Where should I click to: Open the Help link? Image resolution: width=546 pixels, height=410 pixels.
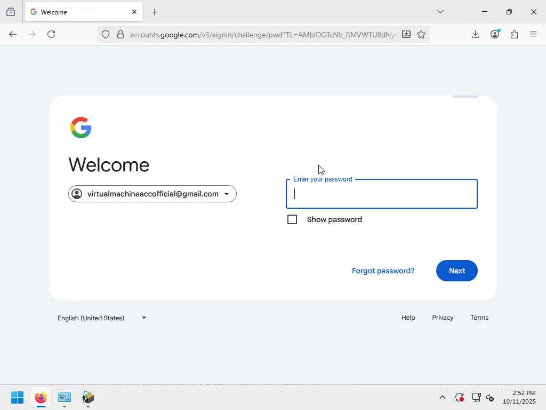[x=408, y=318]
